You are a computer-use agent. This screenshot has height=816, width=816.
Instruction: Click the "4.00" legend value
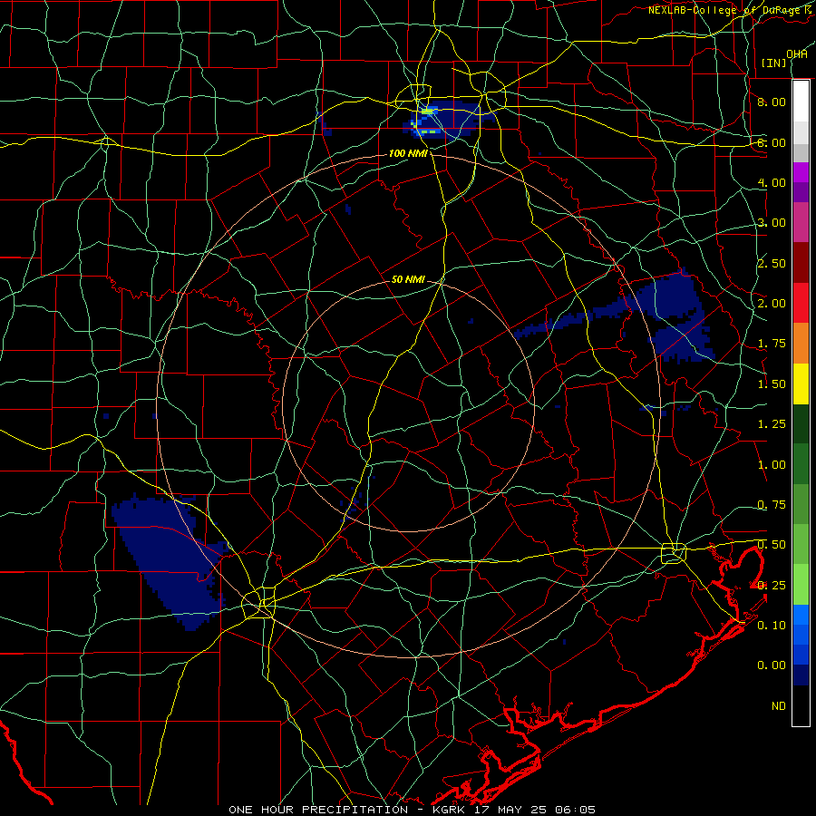[772, 182]
